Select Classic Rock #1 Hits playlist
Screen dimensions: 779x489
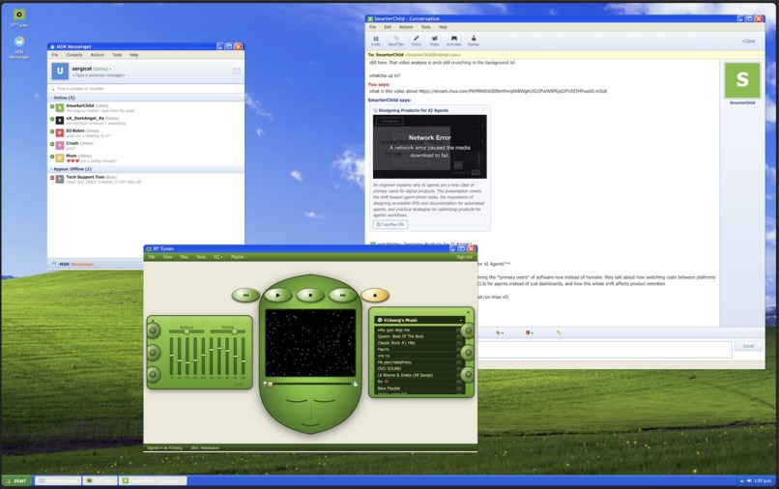pyautogui.click(x=419, y=343)
